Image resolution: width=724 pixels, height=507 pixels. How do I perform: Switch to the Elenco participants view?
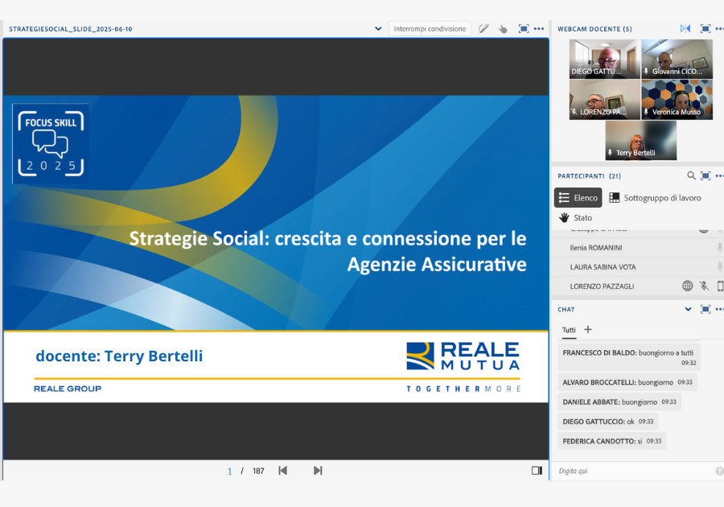click(x=578, y=197)
